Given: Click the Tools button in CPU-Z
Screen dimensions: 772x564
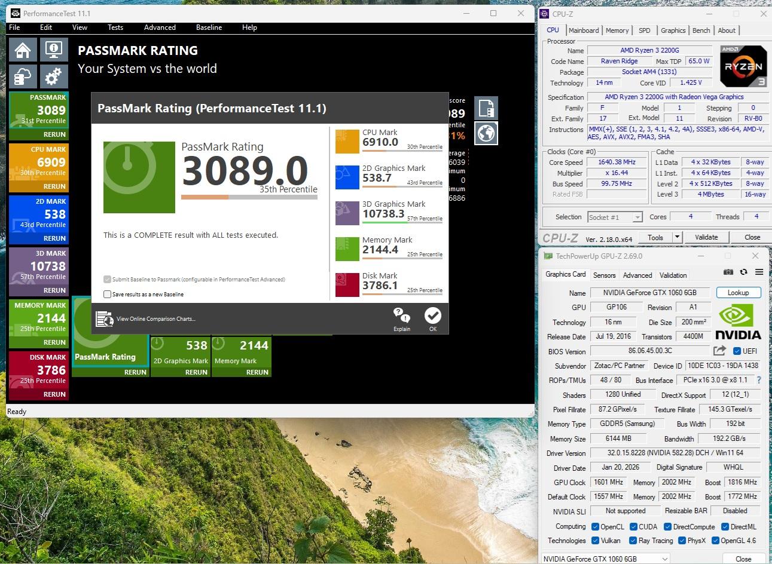Looking at the screenshot, I should tap(655, 237).
